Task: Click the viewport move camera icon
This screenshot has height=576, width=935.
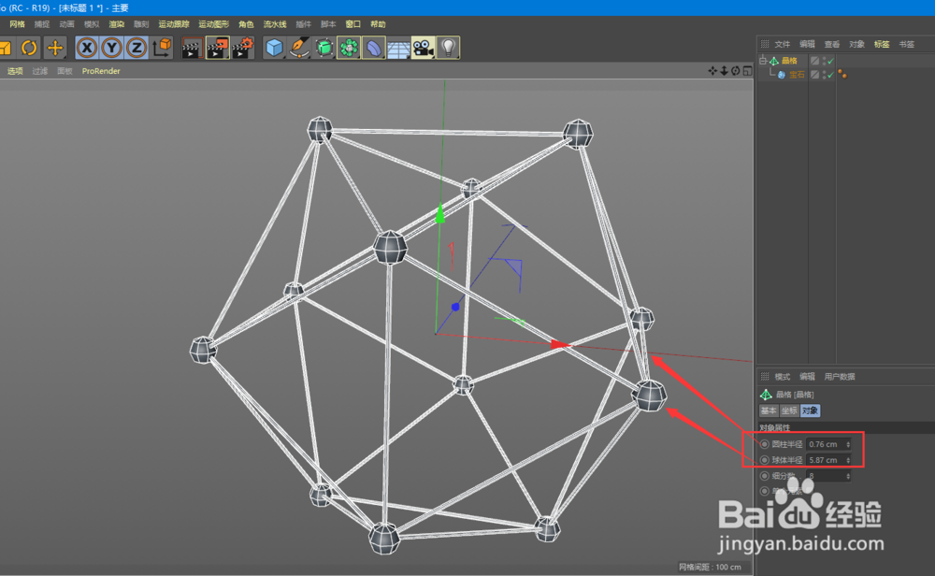Action: click(712, 71)
